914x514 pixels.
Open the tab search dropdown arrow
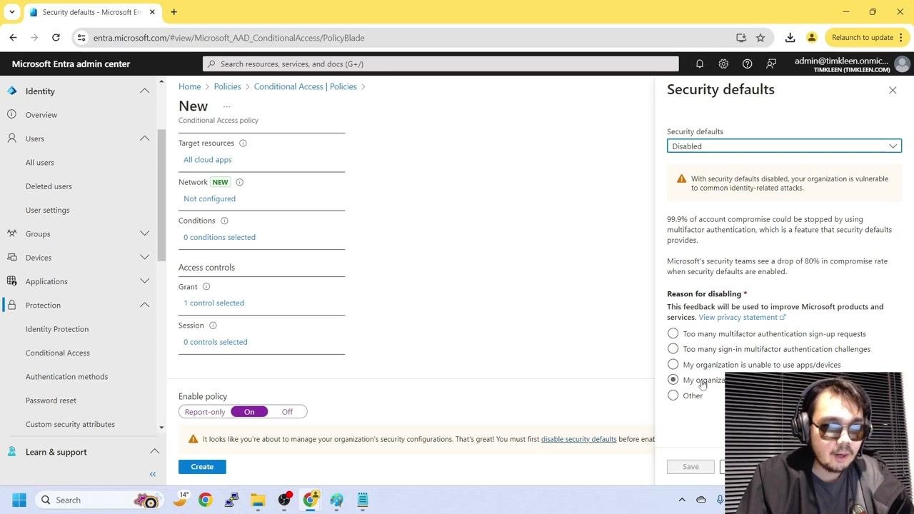[x=11, y=11]
